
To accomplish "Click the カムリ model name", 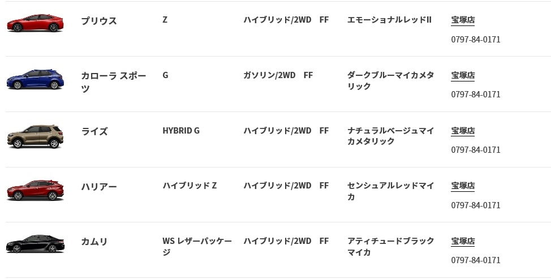I will click(94, 242).
